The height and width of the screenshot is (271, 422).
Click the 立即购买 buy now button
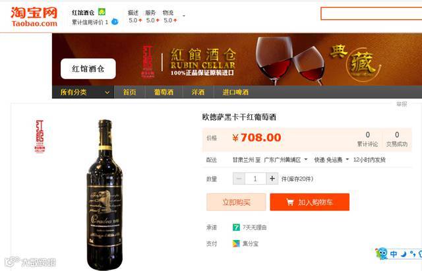(x=236, y=202)
